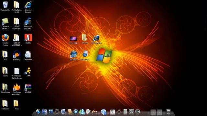Open the System Preferences gear in the dock

coord(131,111)
